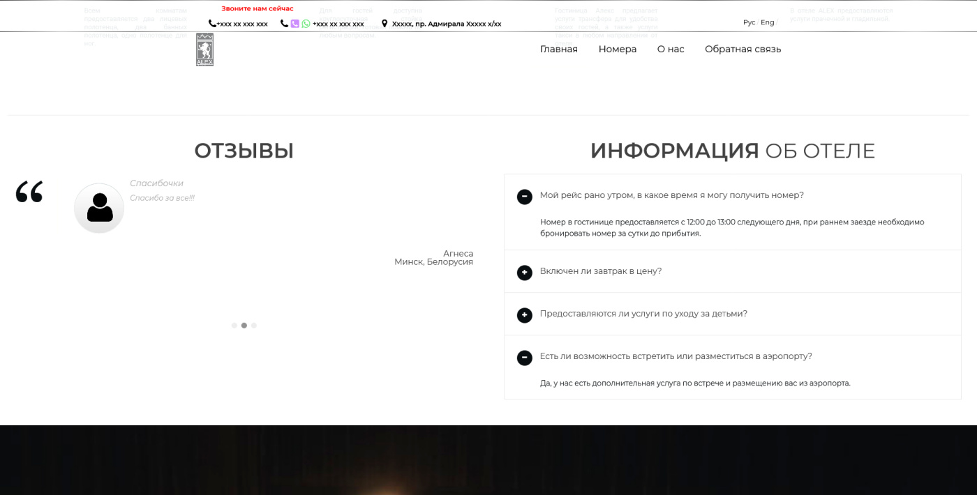Click the answer about airport pickup service
This screenshot has height=495, width=977.
[x=695, y=383]
